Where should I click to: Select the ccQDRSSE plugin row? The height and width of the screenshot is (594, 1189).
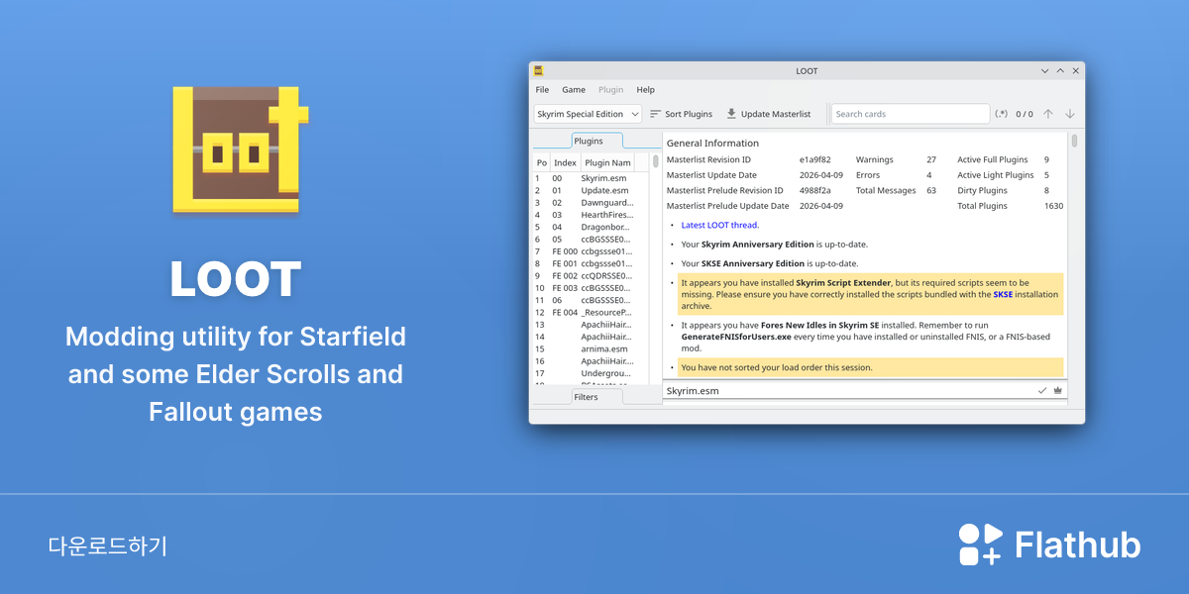(x=591, y=275)
